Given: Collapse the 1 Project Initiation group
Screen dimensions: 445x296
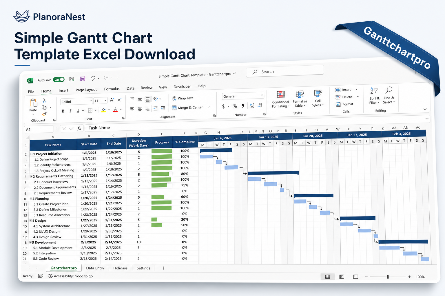Looking at the screenshot, I should 32,154.
